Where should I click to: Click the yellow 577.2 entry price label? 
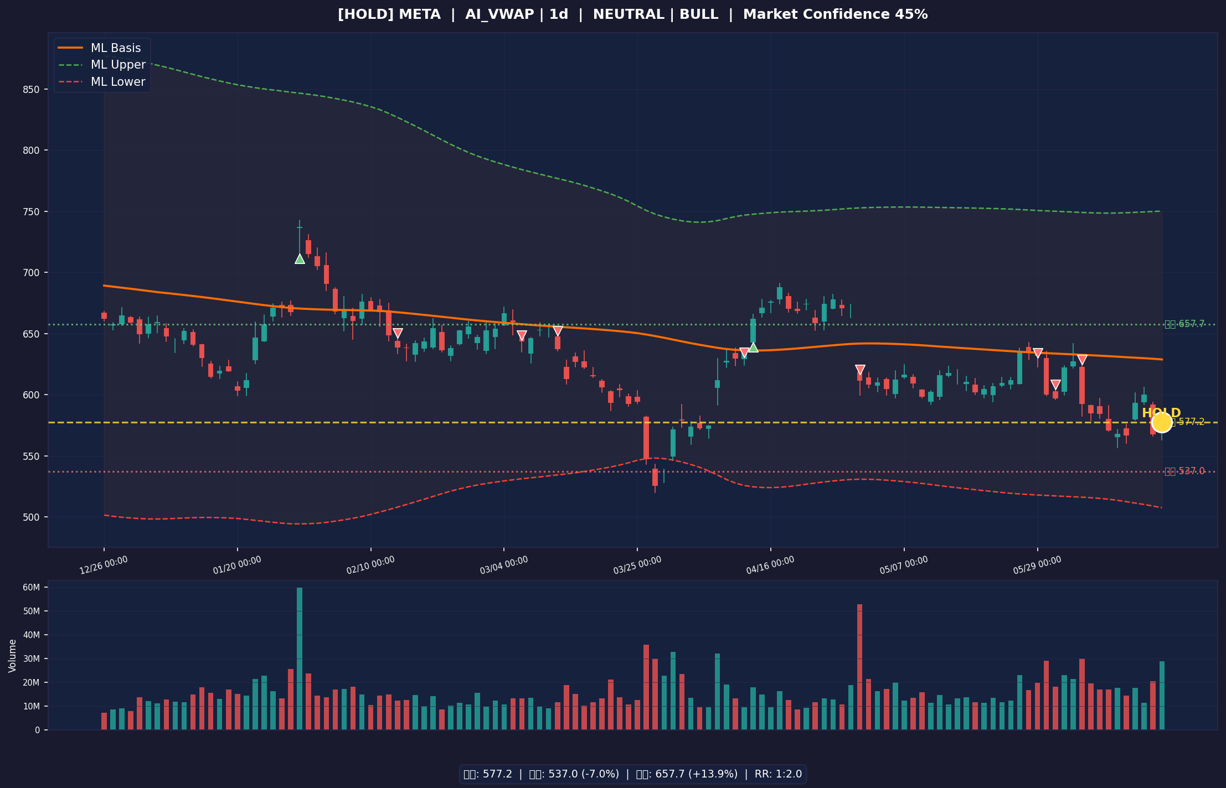[x=1188, y=422]
